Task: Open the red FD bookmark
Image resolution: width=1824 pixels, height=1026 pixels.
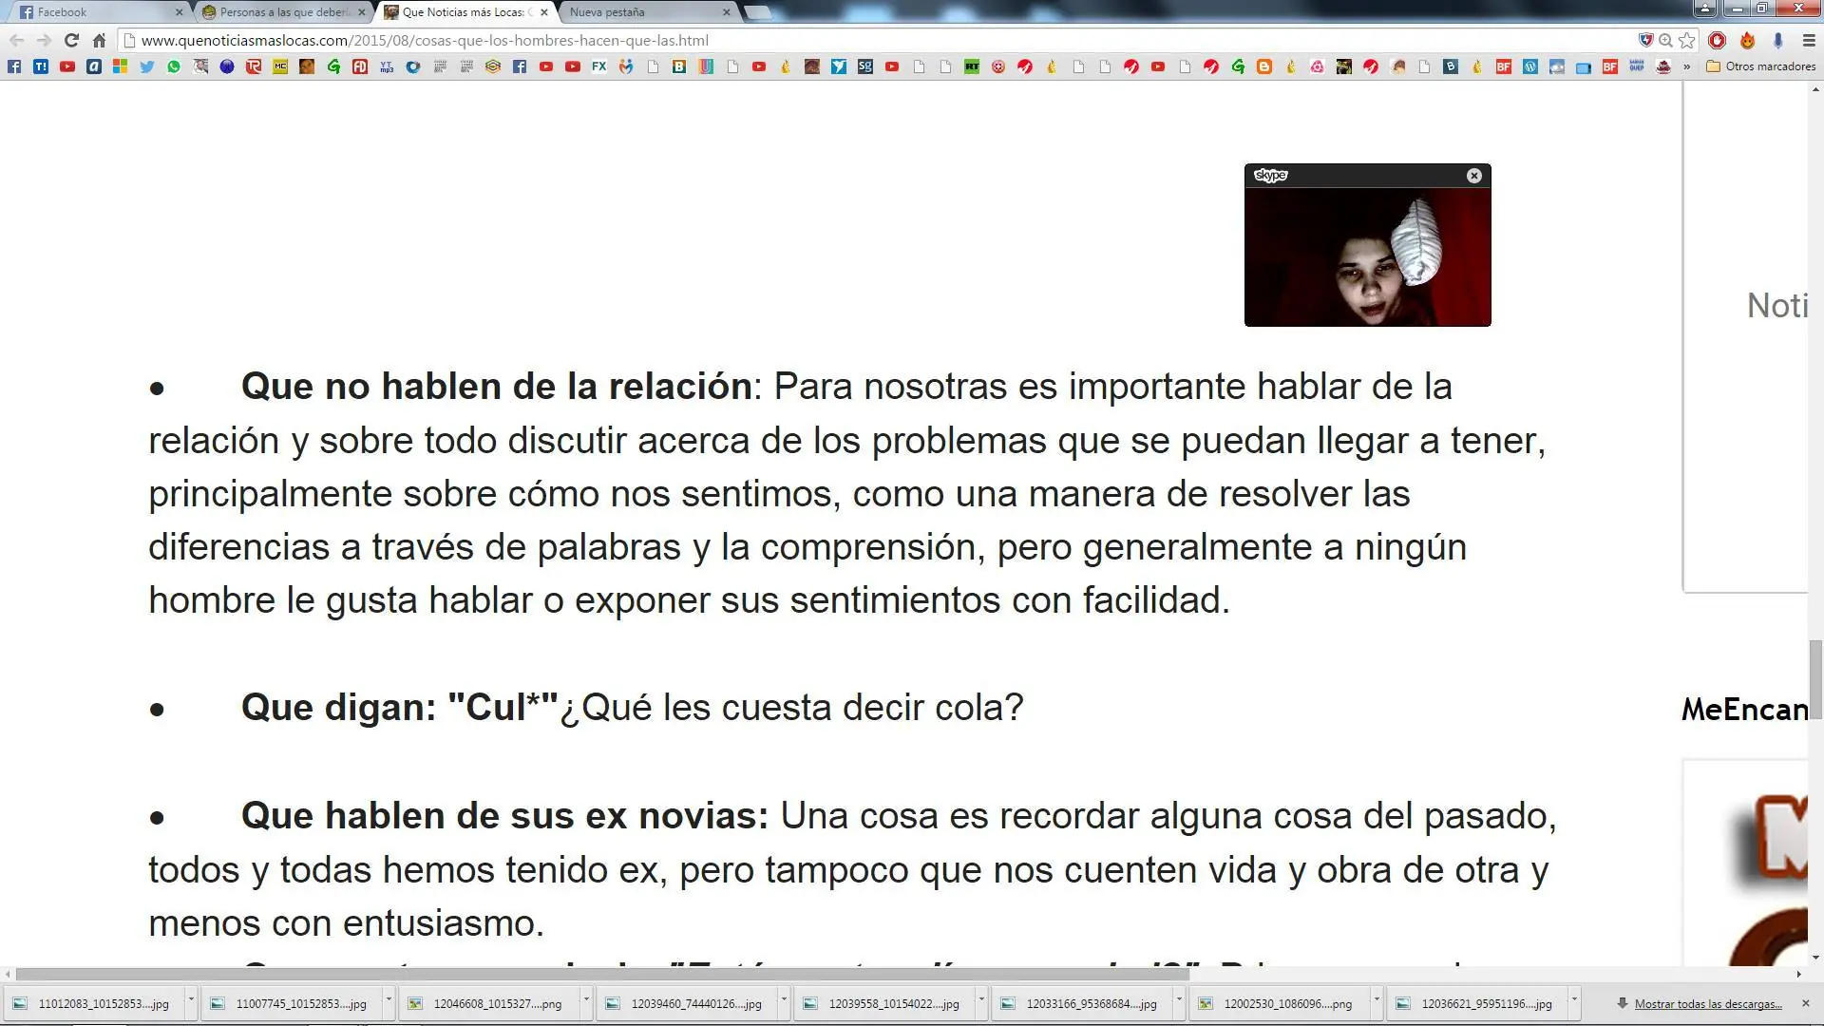Action: pyautogui.click(x=360, y=66)
